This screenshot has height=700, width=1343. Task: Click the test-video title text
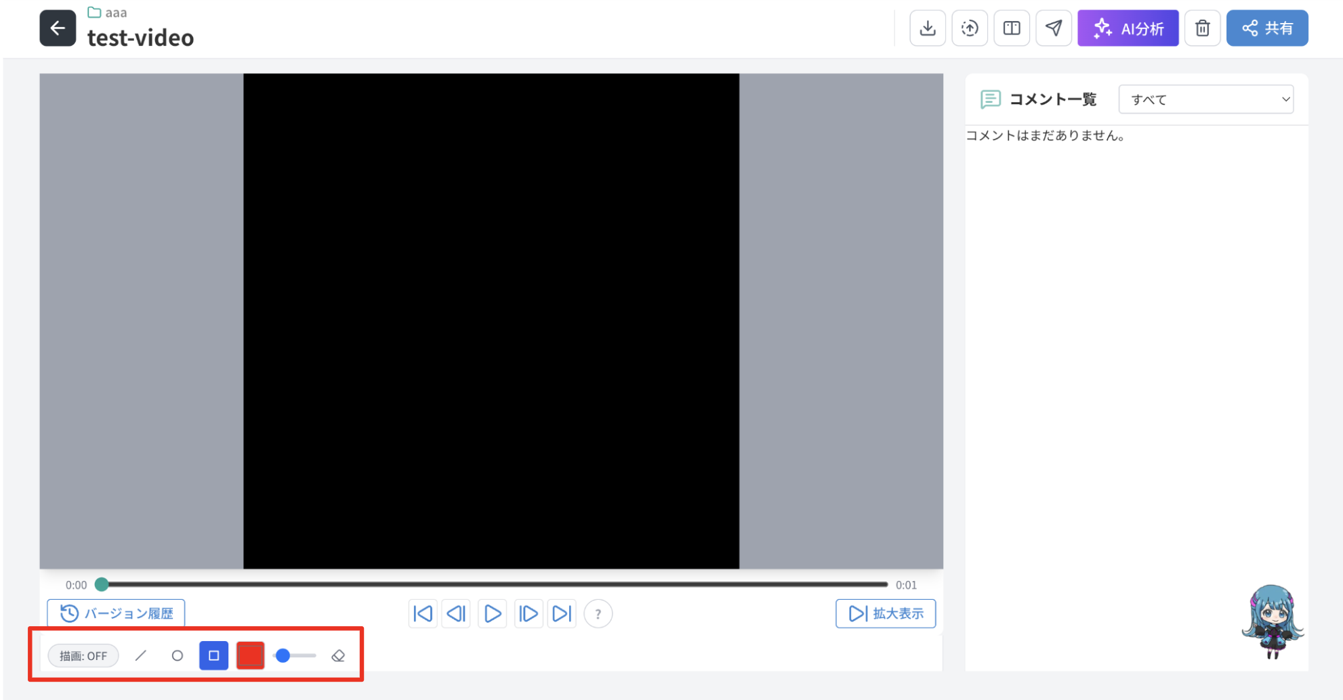pos(140,38)
